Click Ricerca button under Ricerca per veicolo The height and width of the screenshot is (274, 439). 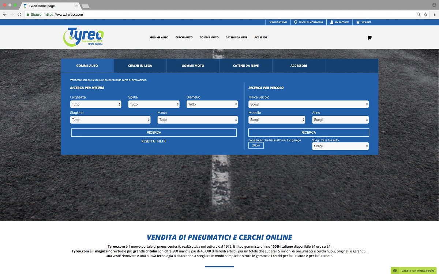tap(308, 132)
